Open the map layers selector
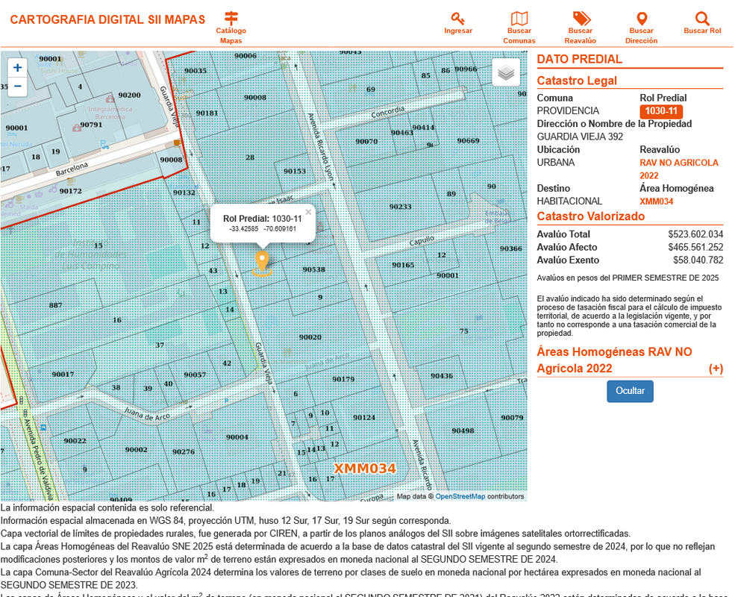 tap(506, 72)
